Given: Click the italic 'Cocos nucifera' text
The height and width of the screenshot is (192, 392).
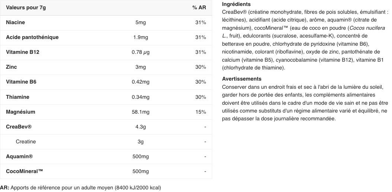Looking at the screenshot, I should click(367, 28).
